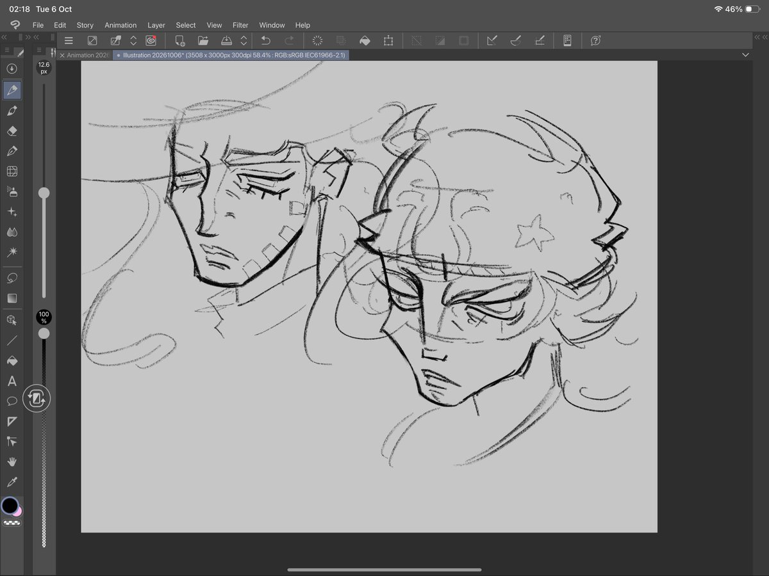The image size is (769, 576).
Task: Click the Open file folder icon
Action: pos(203,41)
